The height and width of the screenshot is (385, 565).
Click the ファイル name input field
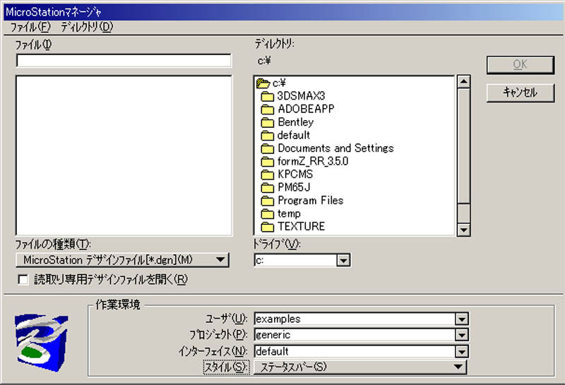124,60
